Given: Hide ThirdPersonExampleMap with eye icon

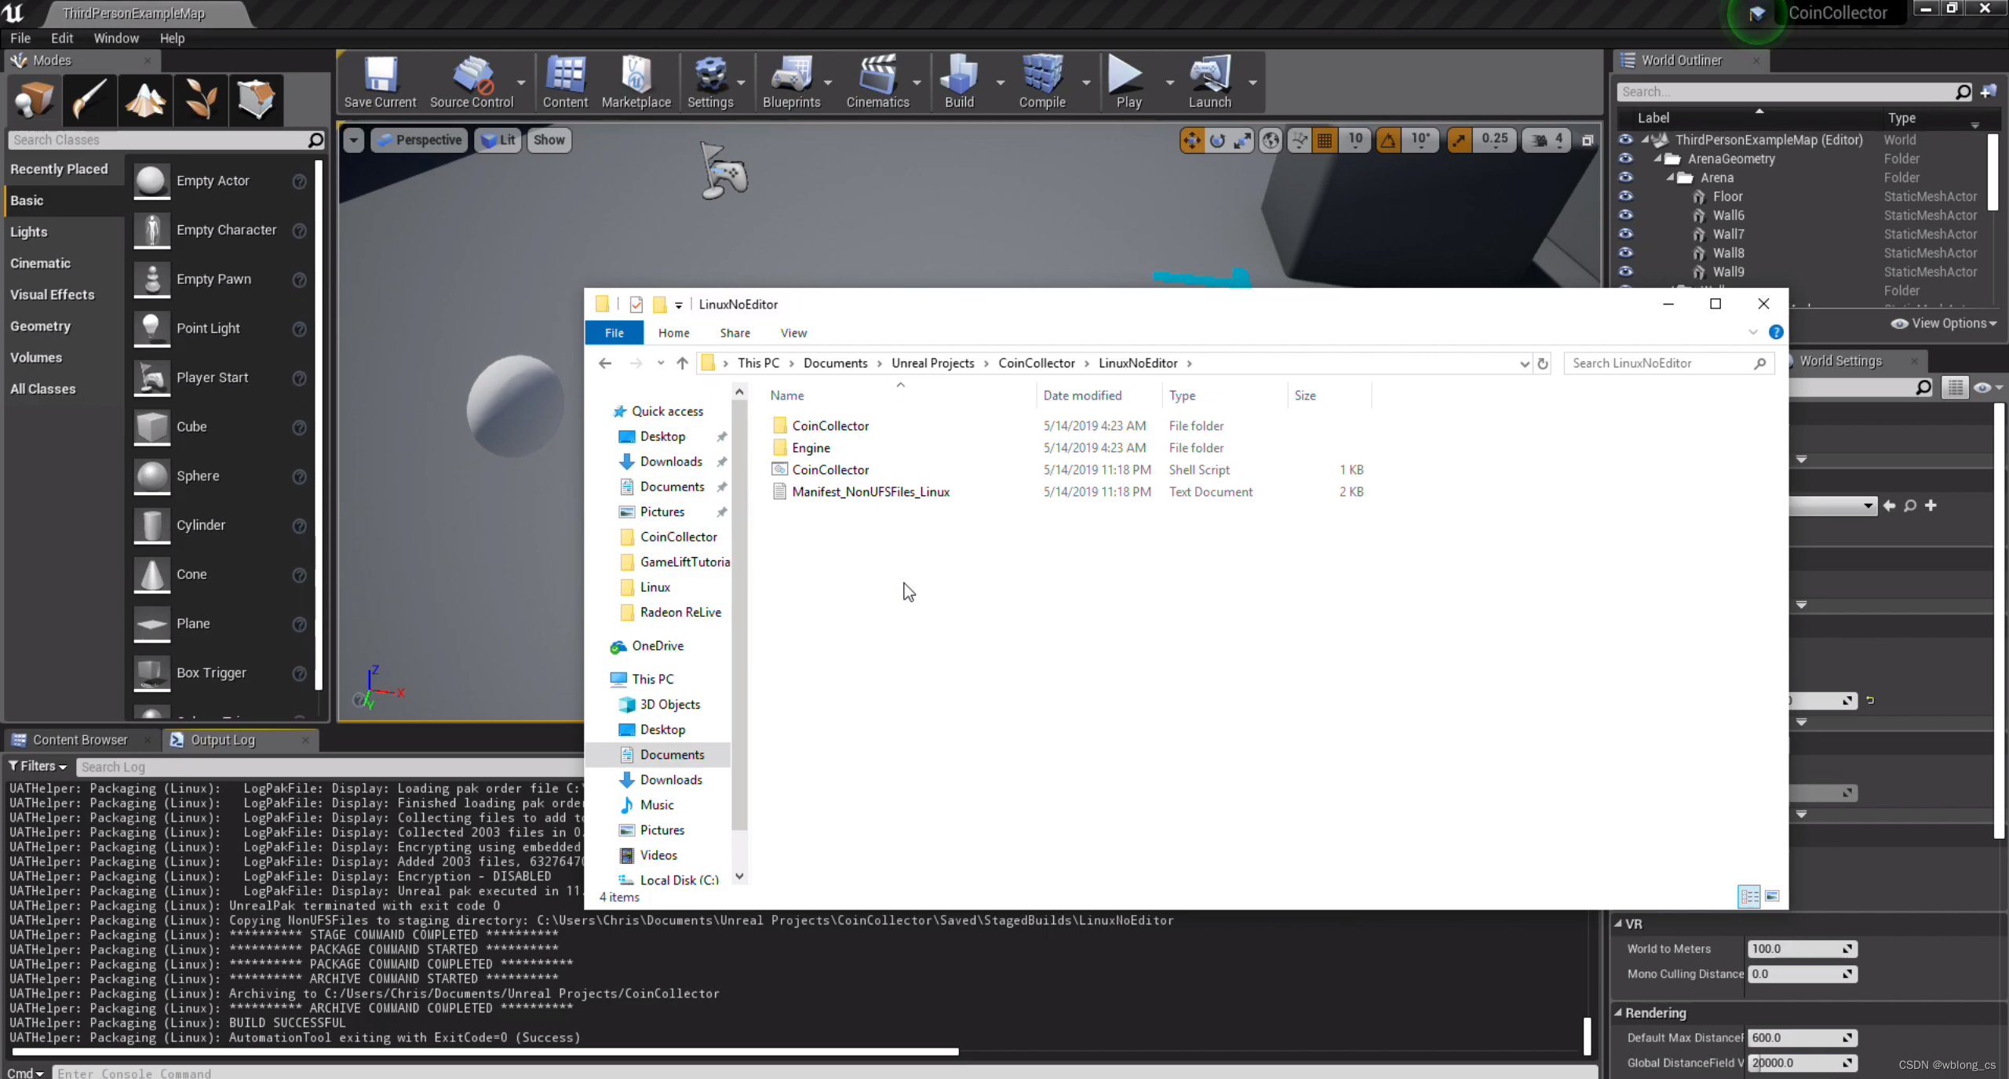Looking at the screenshot, I should coord(1625,140).
